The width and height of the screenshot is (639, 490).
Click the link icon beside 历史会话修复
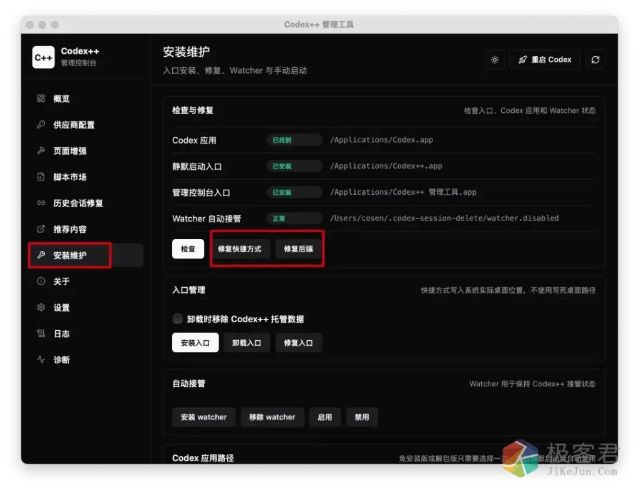click(x=41, y=203)
